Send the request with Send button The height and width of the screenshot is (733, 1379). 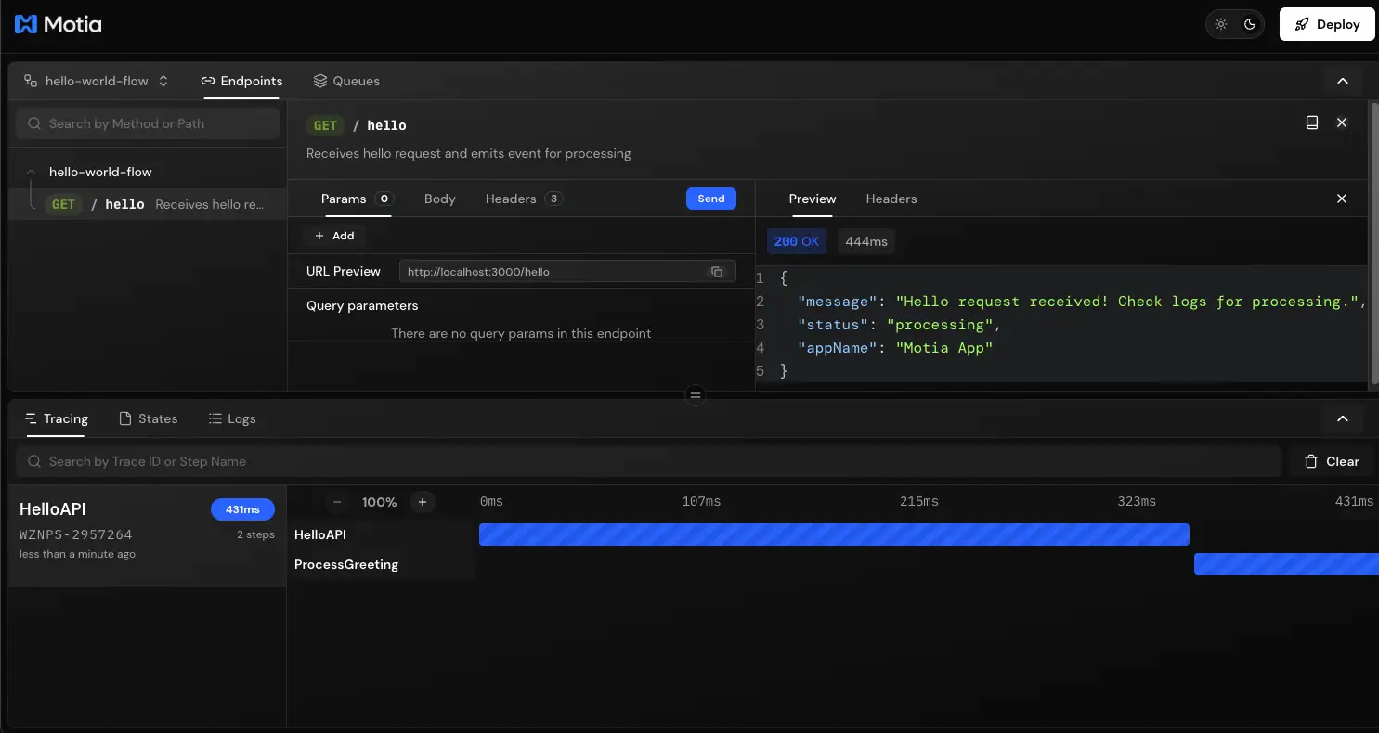point(711,199)
